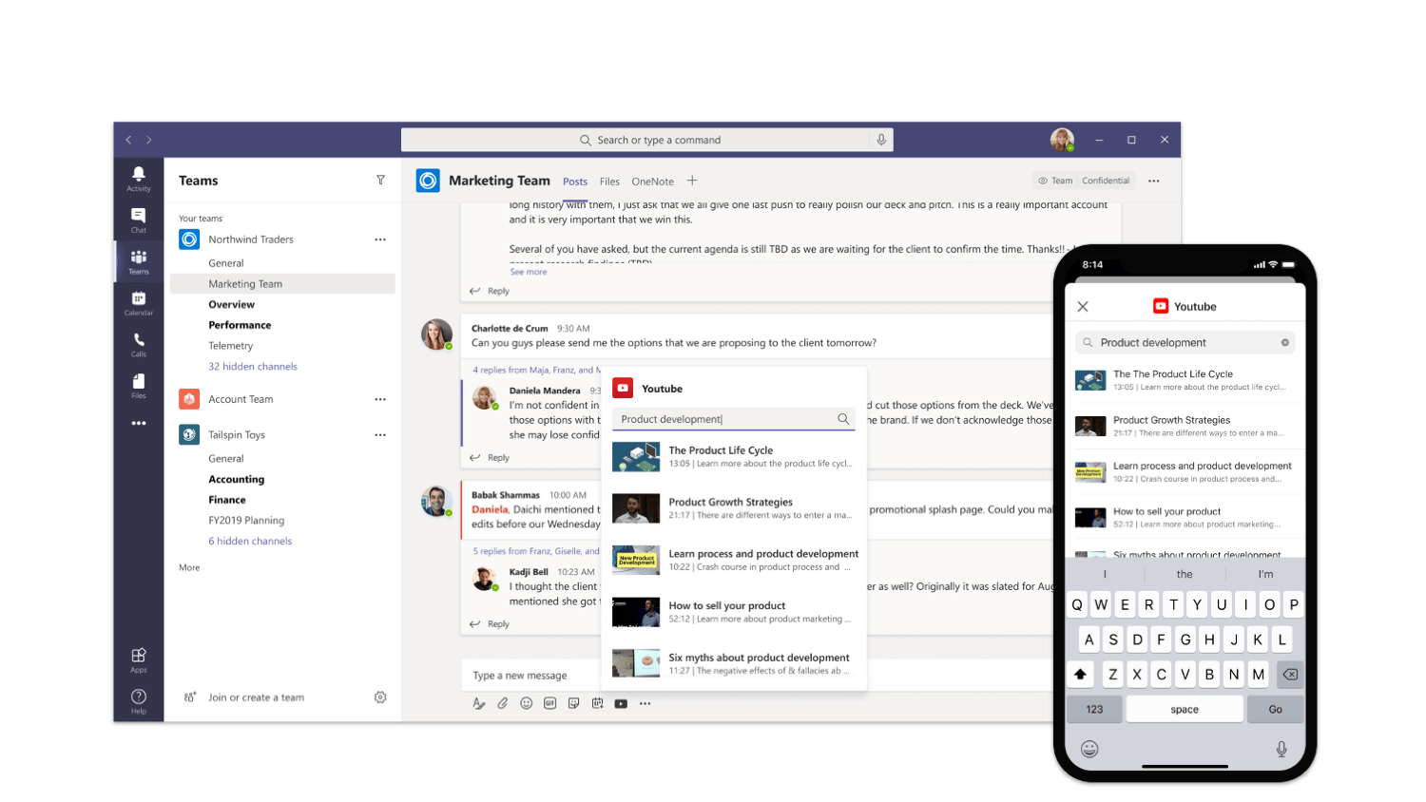Select the Teams icon in sidebar
The height and width of the screenshot is (802, 1426).
point(139,260)
